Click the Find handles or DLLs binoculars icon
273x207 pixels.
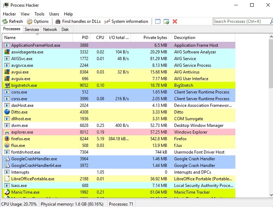click(x=58, y=21)
